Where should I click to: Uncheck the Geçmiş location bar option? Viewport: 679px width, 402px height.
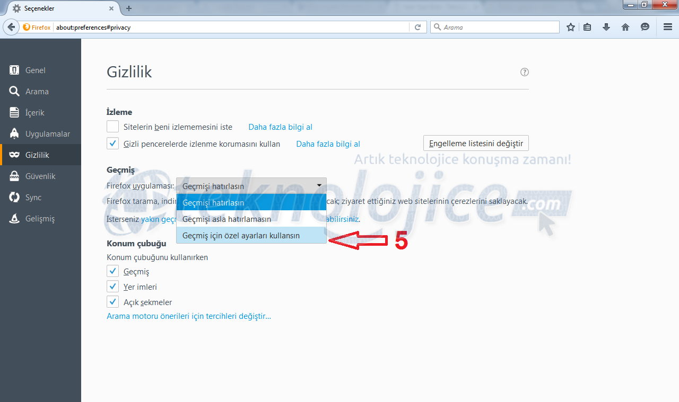pos(112,271)
